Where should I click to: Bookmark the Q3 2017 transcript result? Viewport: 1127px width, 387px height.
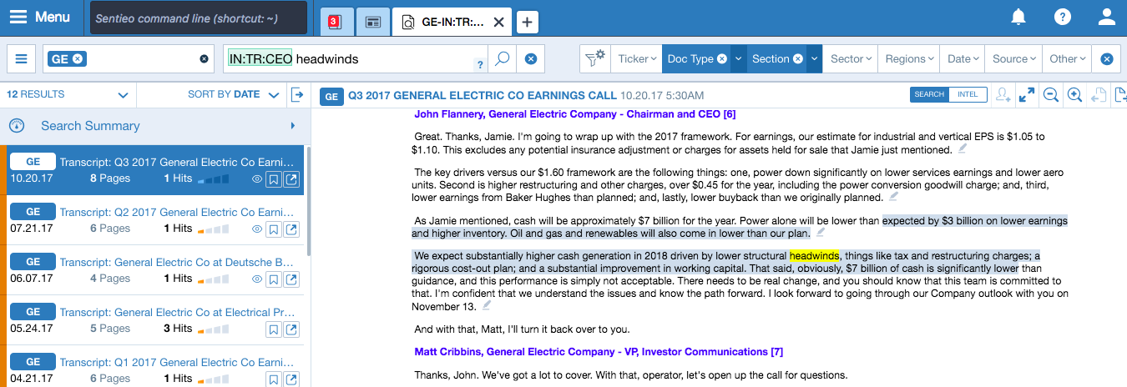(x=274, y=179)
